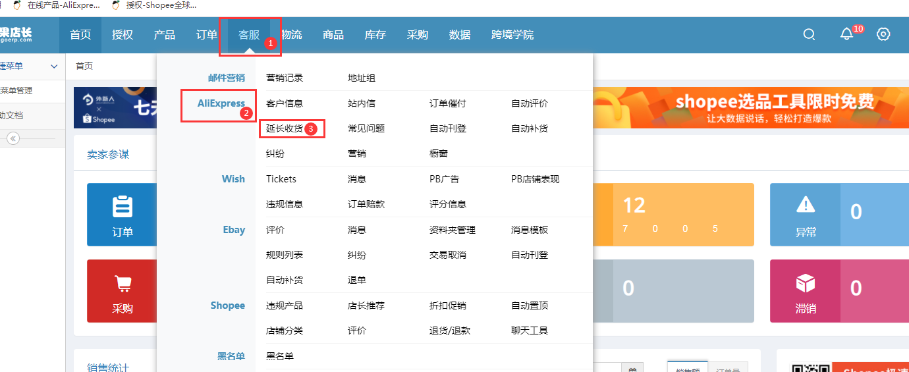The height and width of the screenshot is (372, 909).
Task: Collapse sidebar with double-arrow icon
Action: (x=13, y=138)
